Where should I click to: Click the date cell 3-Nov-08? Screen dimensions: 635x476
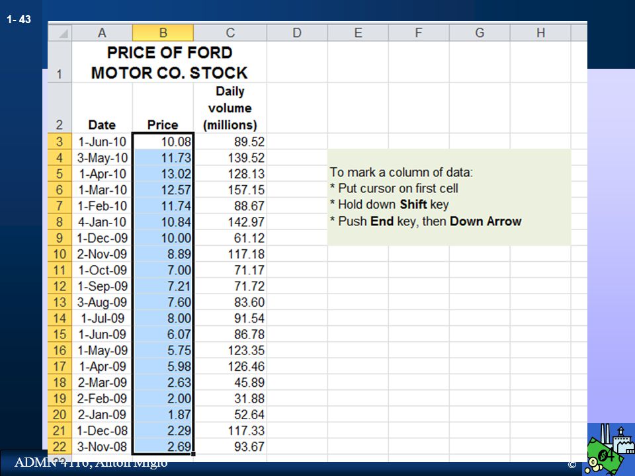coord(102,446)
